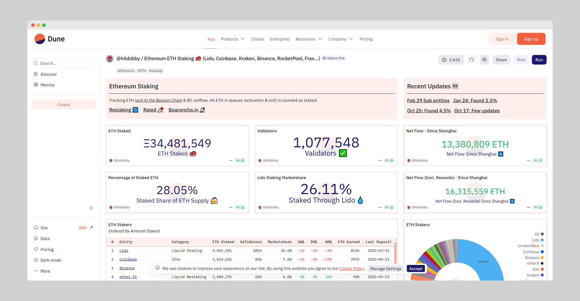Toggle Lido series in pie legend
This screenshot has width=580, height=301.
click(x=535, y=240)
